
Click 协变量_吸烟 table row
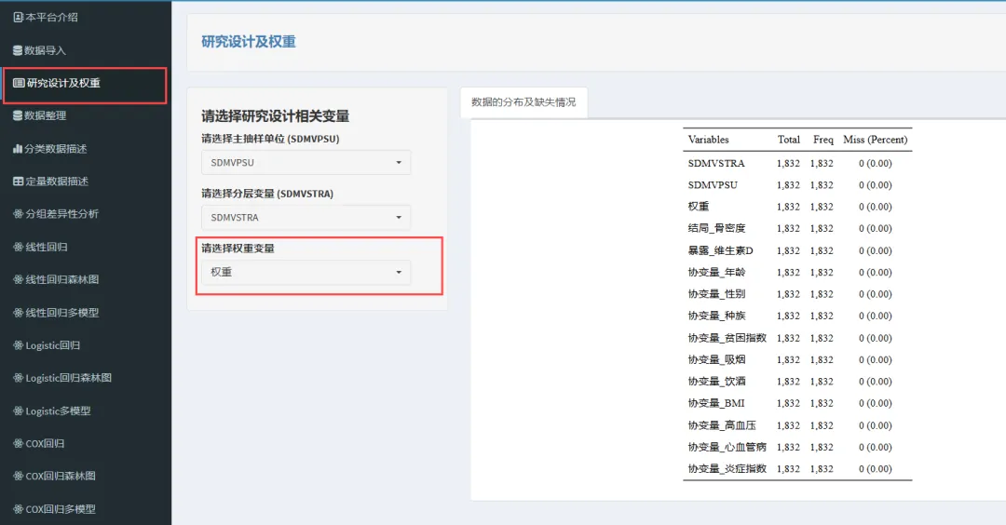[797, 360]
